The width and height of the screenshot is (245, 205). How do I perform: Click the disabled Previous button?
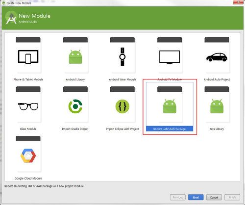[x=178, y=197]
